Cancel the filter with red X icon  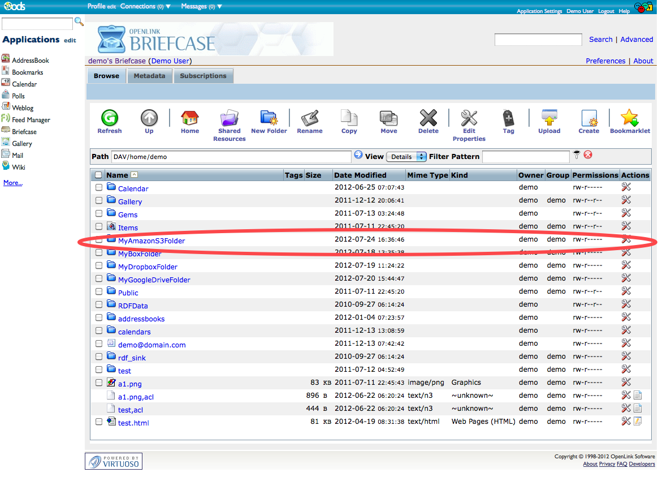(588, 155)
